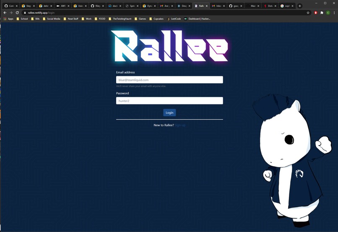The image size is (338, 232).
Task: Close the active Rallee tab
Action: pyautogui.click(x=207, y=6)
